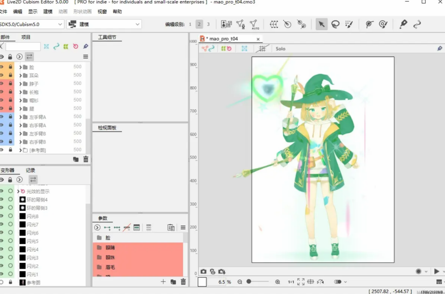Select the brush selection tool
The width and height of the screenshot is (445, 294).
click(x=349, y=24)
